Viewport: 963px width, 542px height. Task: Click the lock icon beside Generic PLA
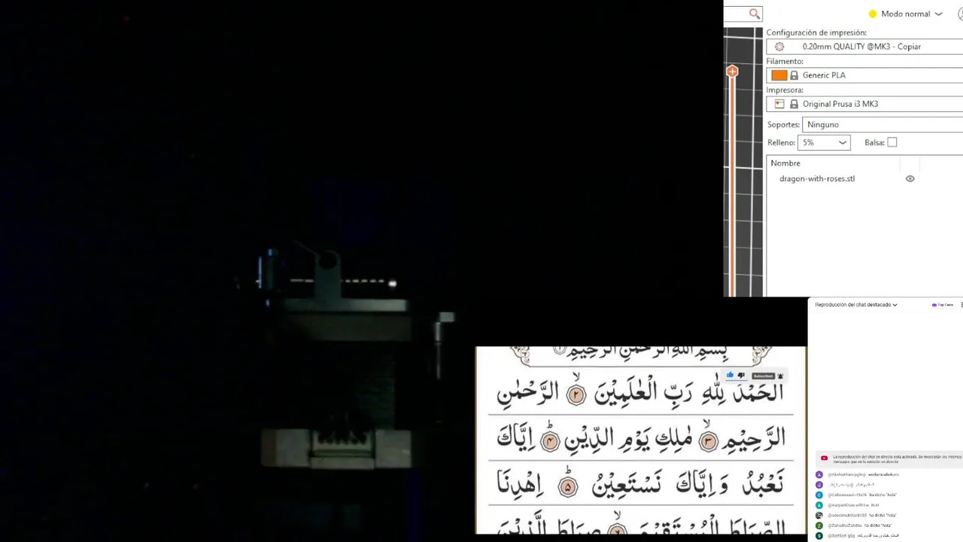[x=794, y=75]
